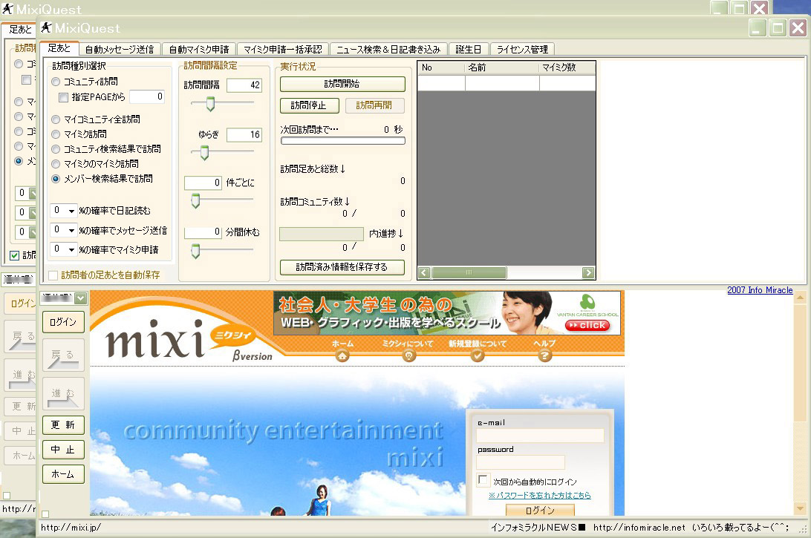Click the 訪問間隔 value field
Viewport: 811px width, 538px height.
(244, 85)
